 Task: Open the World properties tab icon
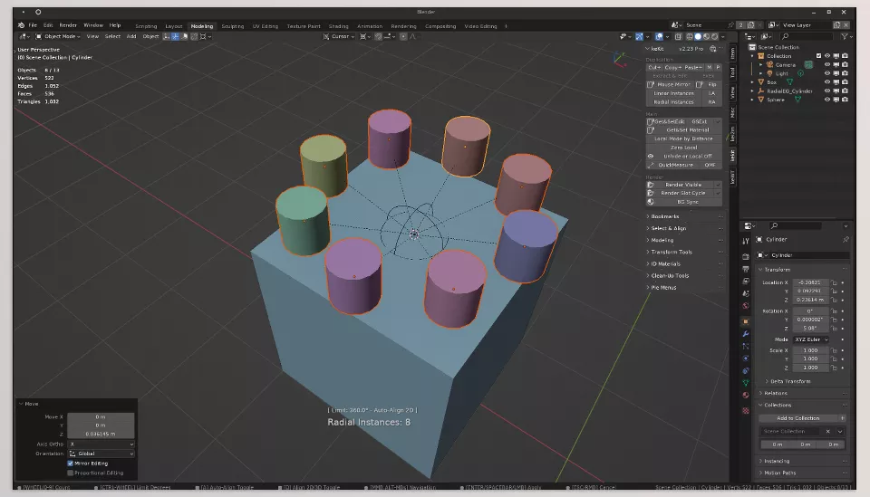click(x=746, y=305)
